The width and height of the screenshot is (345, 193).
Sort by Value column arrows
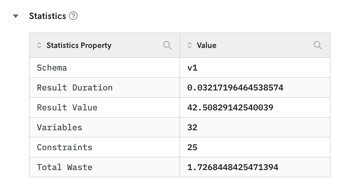190,45
